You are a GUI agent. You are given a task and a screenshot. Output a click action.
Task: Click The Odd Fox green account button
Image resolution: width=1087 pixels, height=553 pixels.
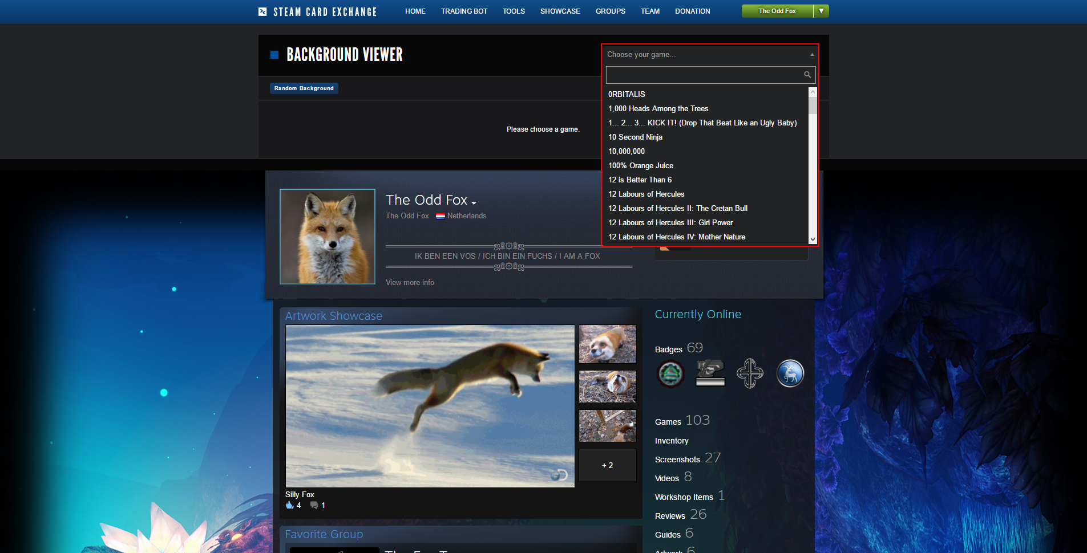coord(777,11)
